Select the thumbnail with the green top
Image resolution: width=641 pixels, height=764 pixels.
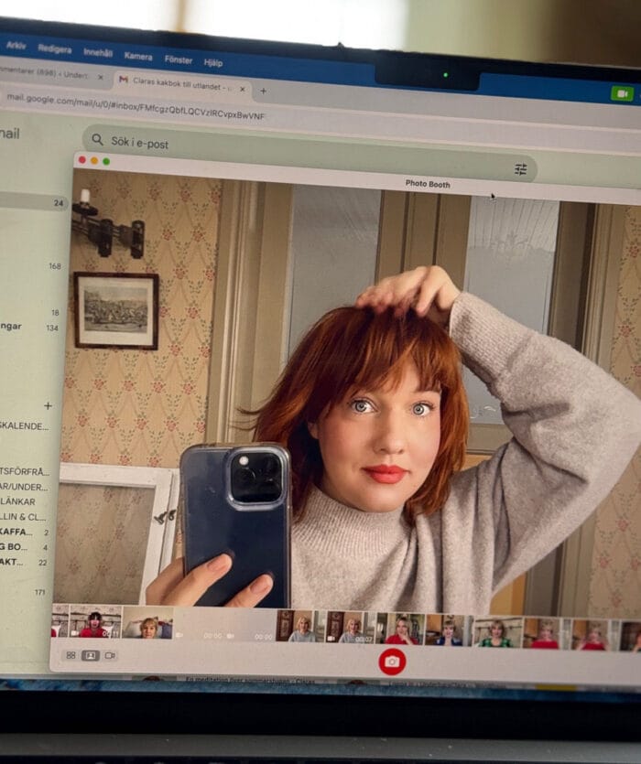495,632
